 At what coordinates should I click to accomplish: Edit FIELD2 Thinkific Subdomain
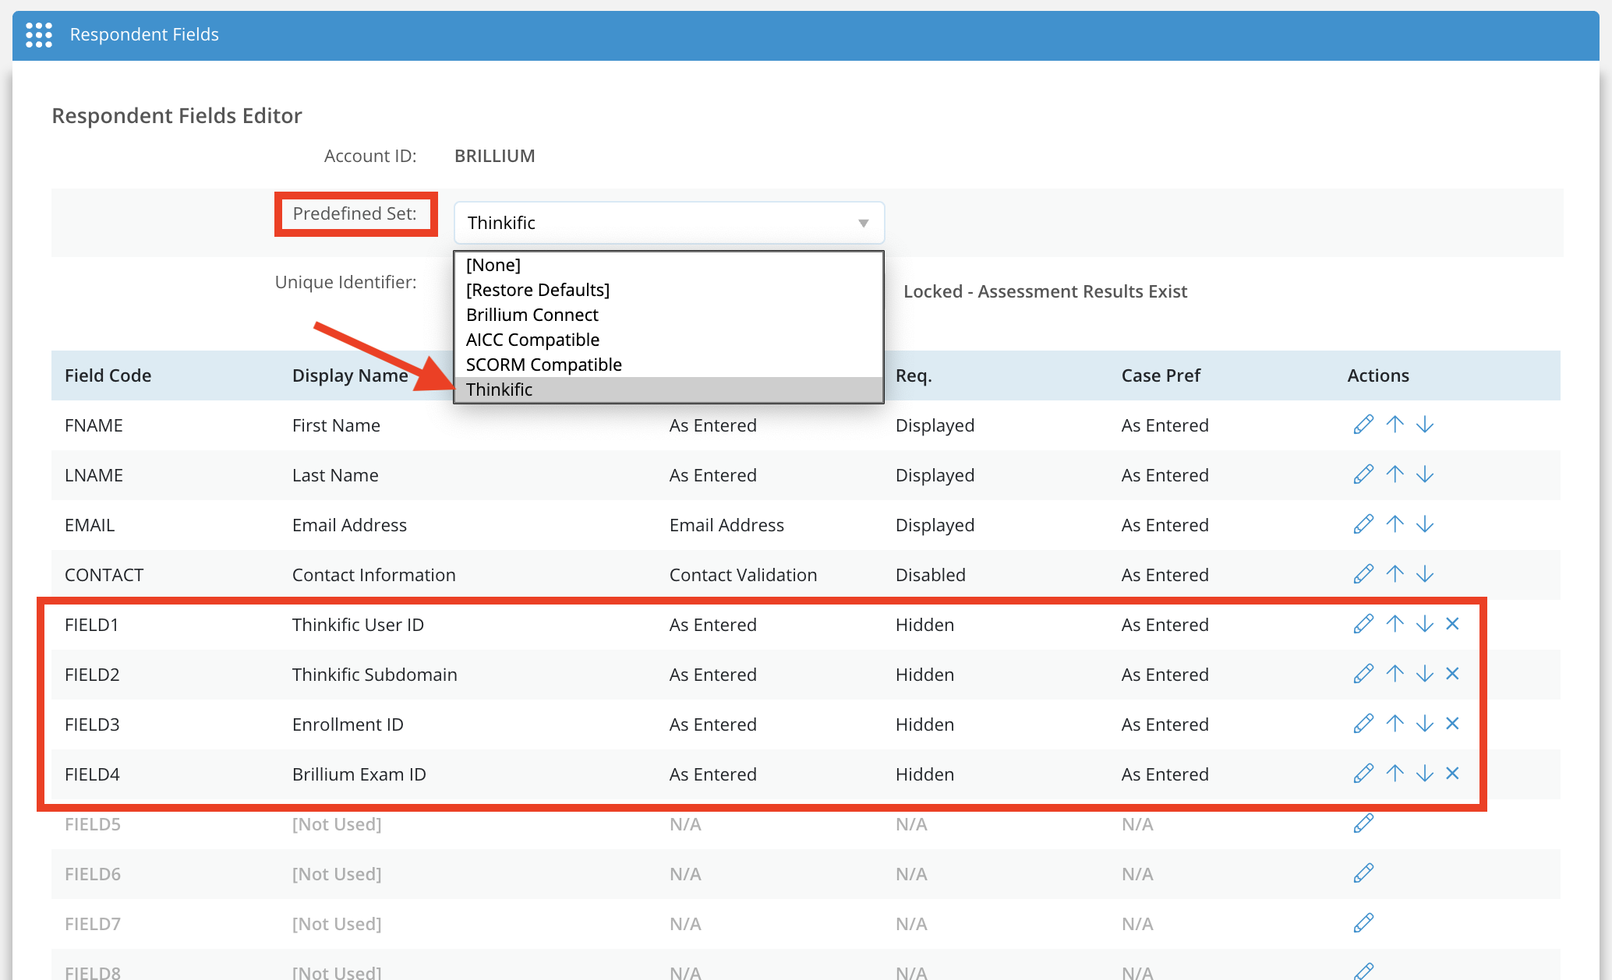(1363, 674)
